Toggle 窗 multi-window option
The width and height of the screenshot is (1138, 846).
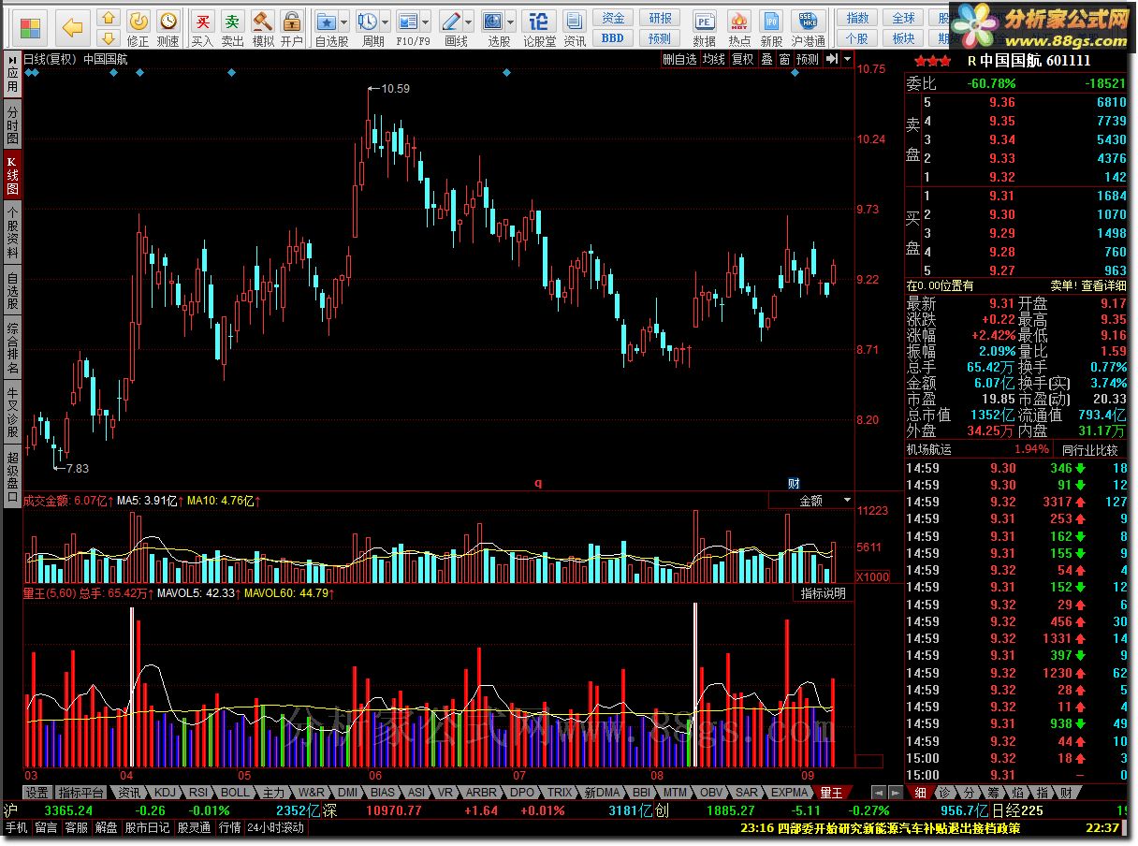click(784, 59)
